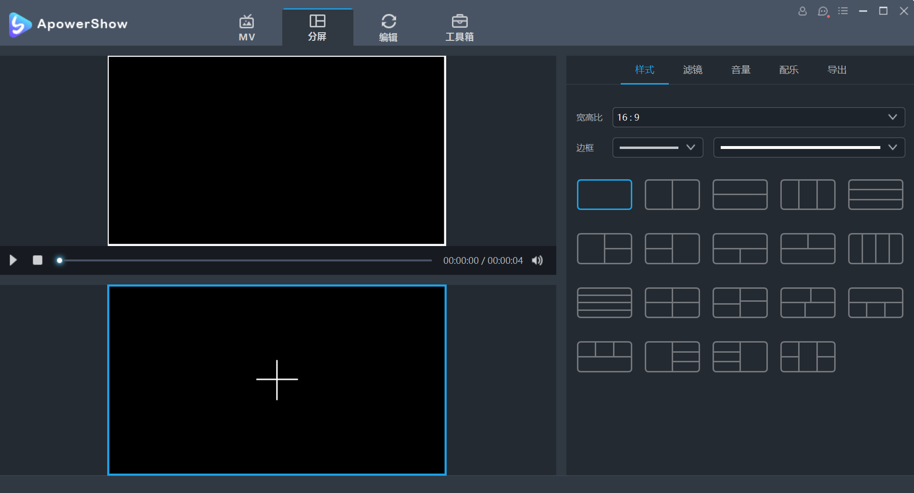Viewport: 914px width, 493px height.
Task: Select the two-by-two grid layout
Action: click(x=672, y=303)
